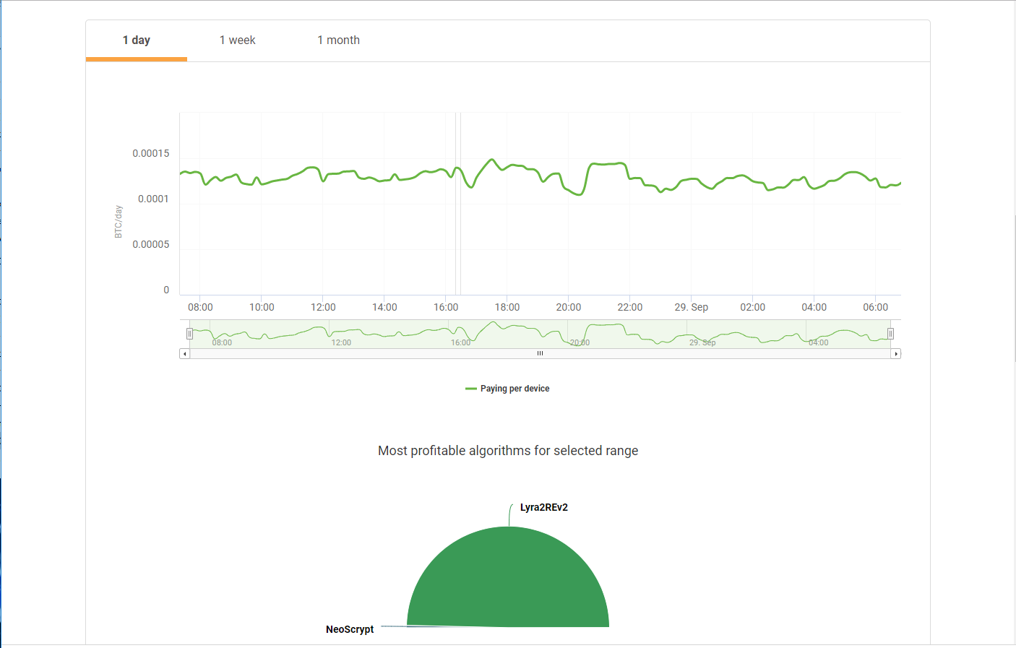
Task: Click the navigator scrollbar right arrow
Action: click(x=896, y=354)
